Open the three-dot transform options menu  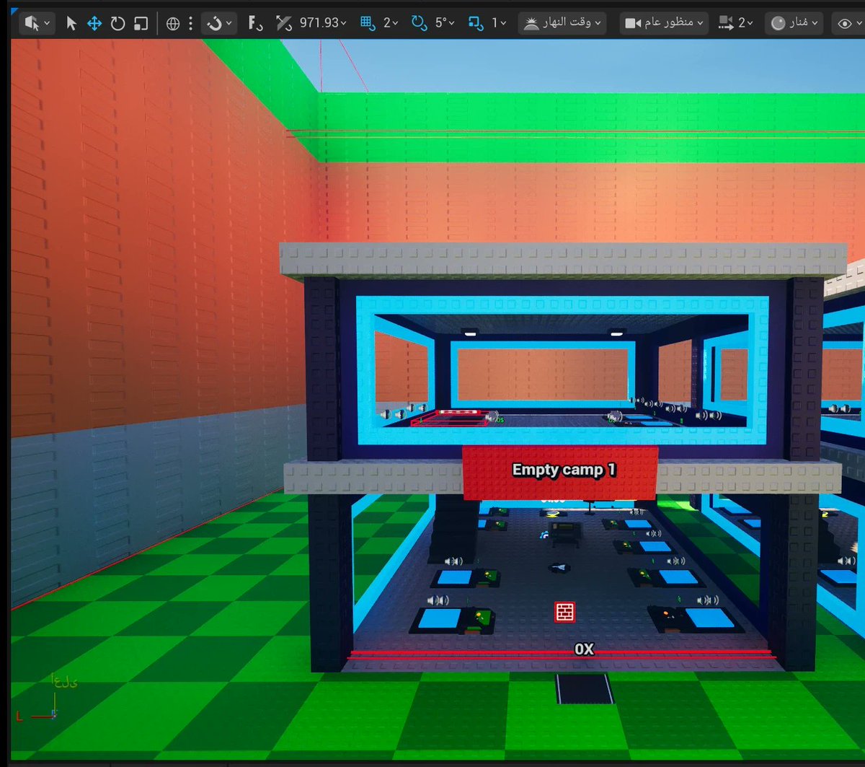190,23
